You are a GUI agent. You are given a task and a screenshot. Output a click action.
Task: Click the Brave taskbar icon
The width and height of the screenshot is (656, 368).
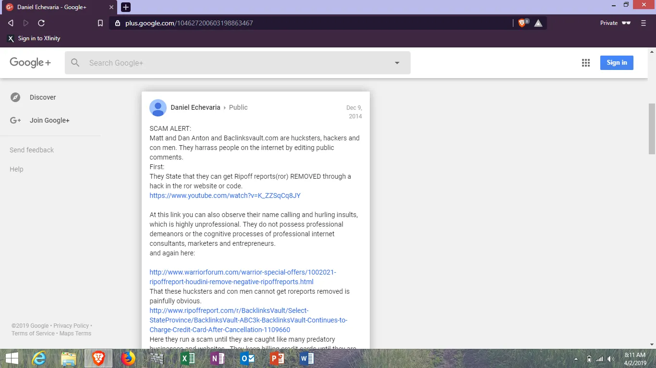[98, 358]
